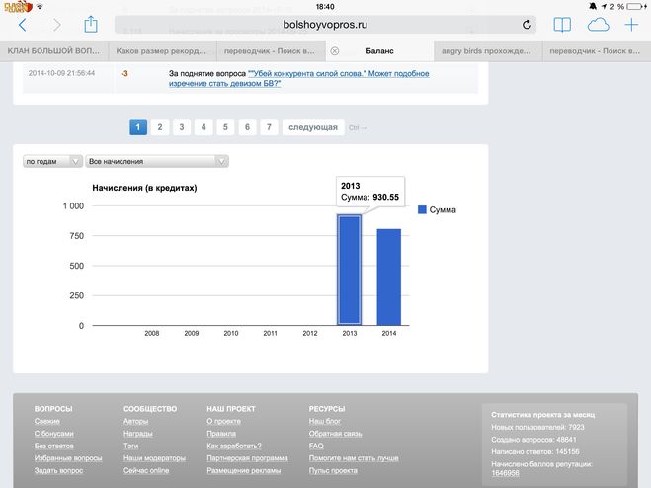
Task: Go to pagination page 3
Action: click(x=182, y=127)
